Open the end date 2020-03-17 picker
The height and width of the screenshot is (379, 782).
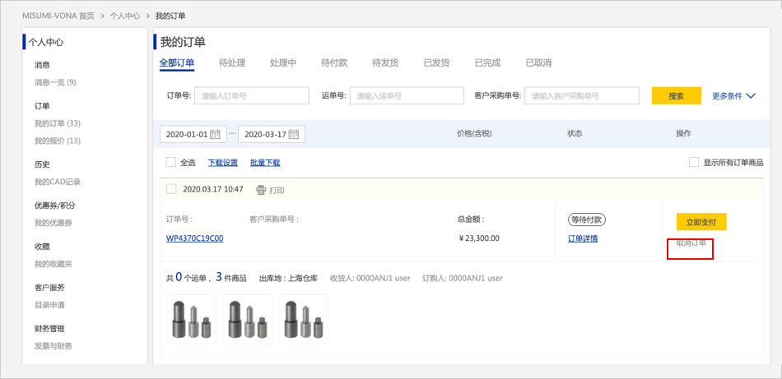[264, 134]
